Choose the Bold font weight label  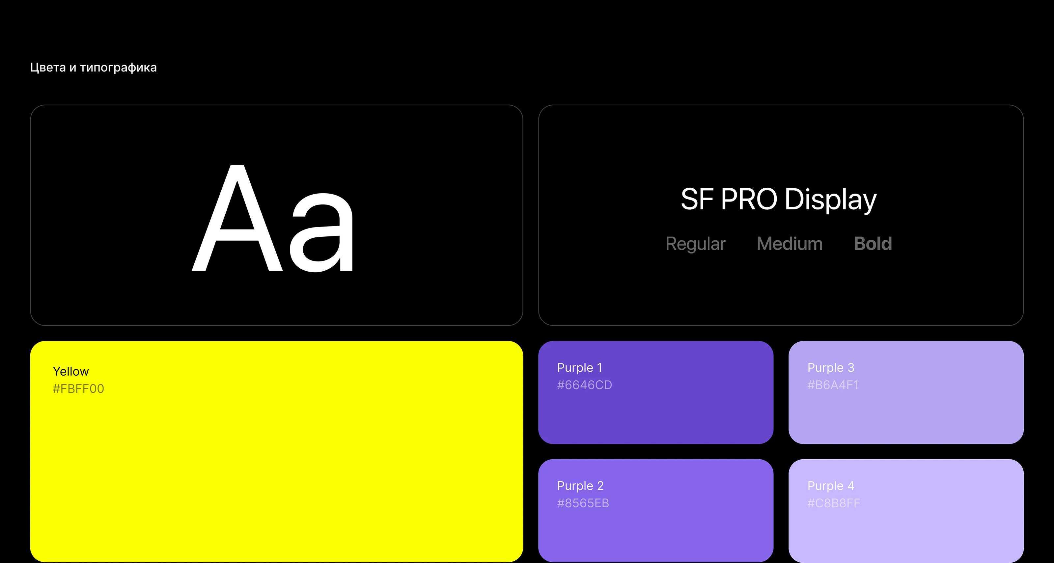873,244
